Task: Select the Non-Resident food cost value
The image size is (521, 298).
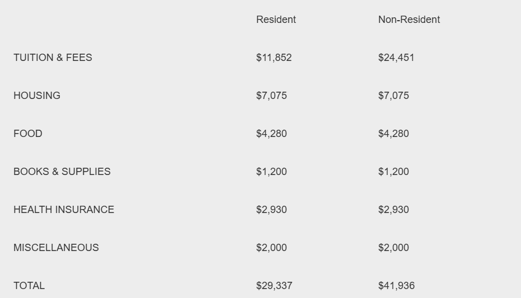Action: pos(393,134)
